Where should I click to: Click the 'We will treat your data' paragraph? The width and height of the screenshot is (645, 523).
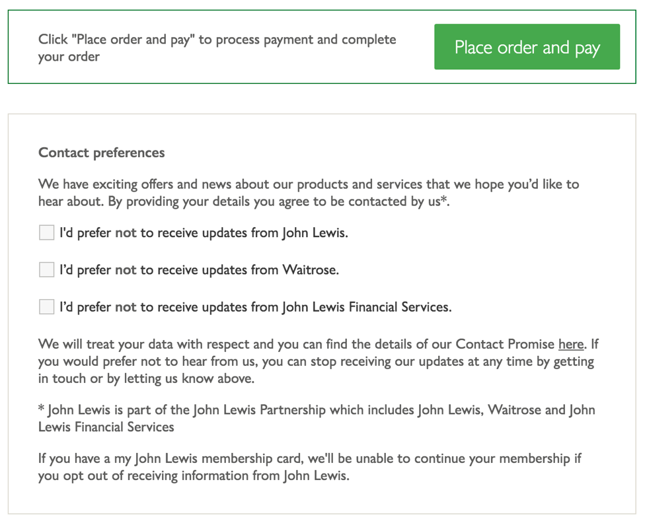pyautogui.click(x=318, y=361)
